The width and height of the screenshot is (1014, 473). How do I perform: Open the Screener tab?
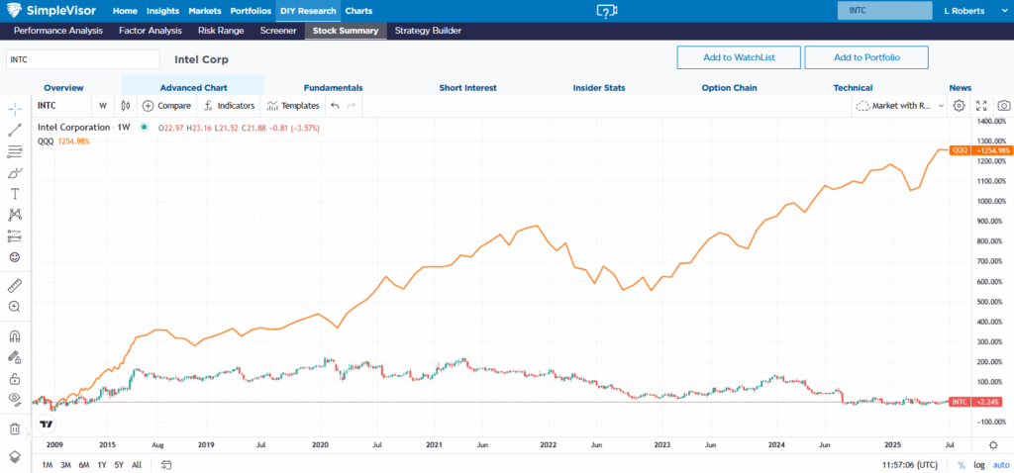(278, 31)
